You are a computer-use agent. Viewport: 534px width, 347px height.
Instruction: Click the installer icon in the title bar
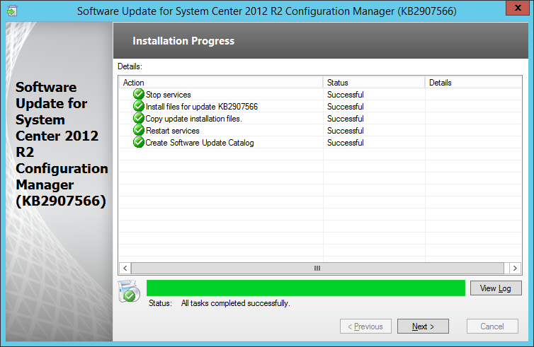coord(12,11)
